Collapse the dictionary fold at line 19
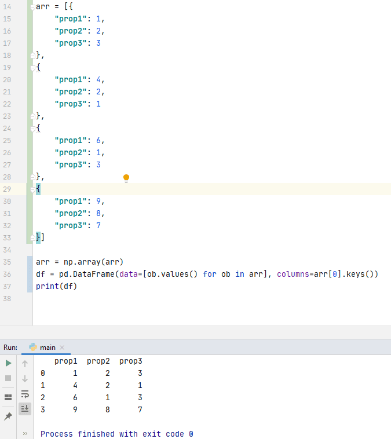 click(x=32, y=68)
